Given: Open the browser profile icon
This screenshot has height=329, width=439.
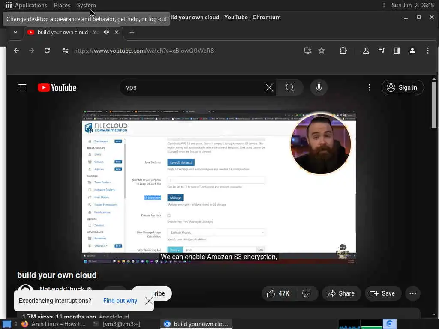Looking at the screenshot, I should tap(412, 51).
